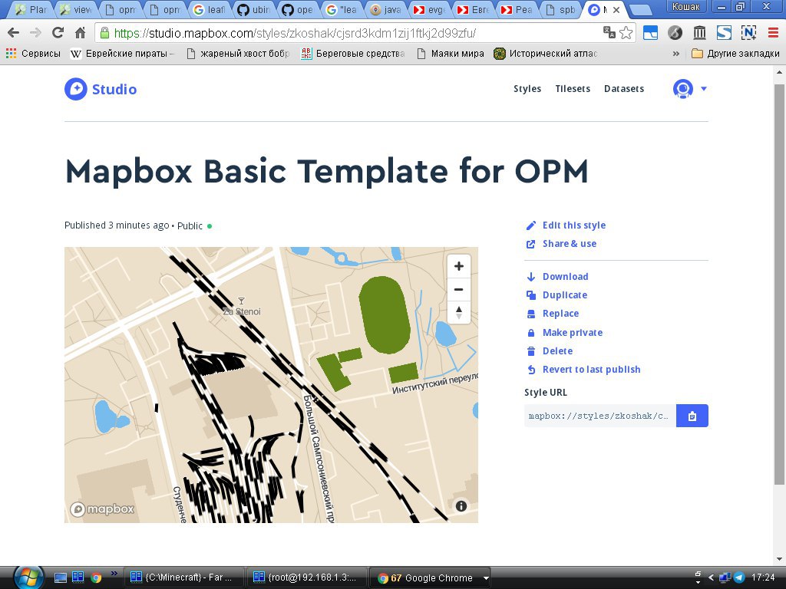This screenshot has height=589, width=786.
Task: Click the Download style link
Action: [566, 276]
